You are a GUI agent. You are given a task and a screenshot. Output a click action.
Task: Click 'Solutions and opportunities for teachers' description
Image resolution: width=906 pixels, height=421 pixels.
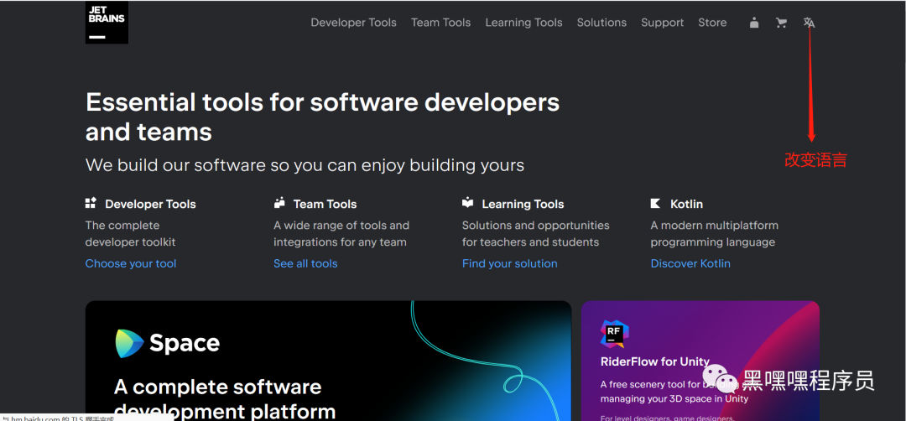(535, 233)
